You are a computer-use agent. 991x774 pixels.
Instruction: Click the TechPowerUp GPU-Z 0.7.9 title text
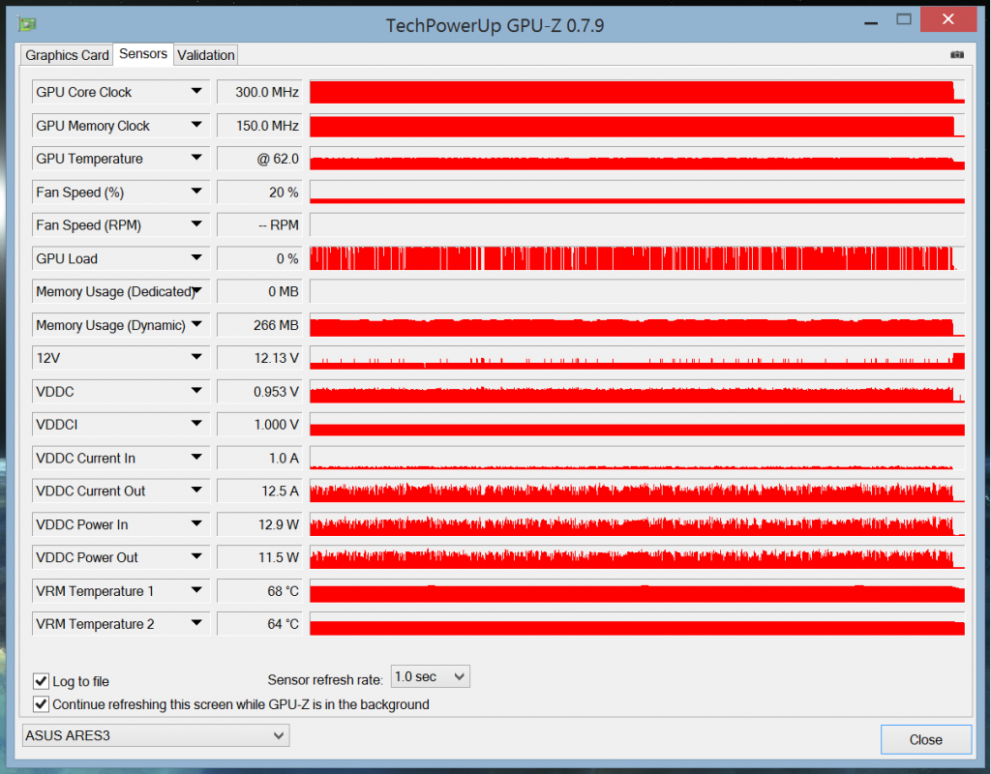495,25
